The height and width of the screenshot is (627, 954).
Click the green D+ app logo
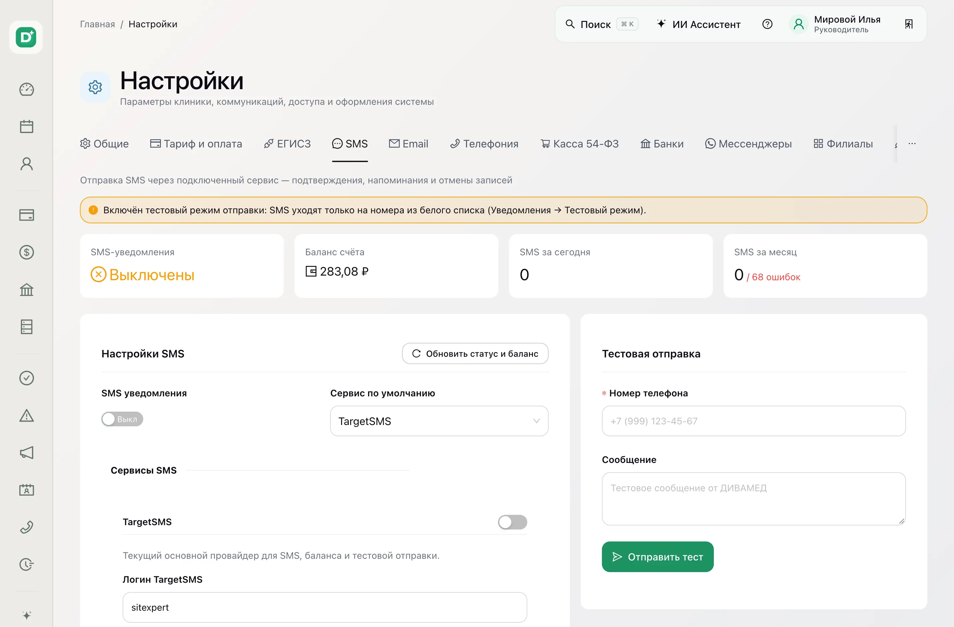26,37
